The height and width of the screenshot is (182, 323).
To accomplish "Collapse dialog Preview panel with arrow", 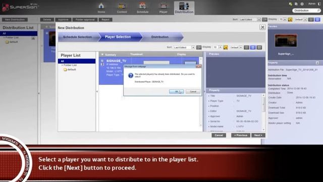I will pos(204,92).
